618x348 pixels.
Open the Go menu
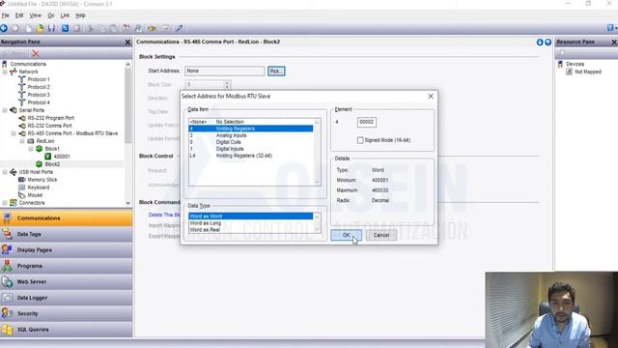51,15
